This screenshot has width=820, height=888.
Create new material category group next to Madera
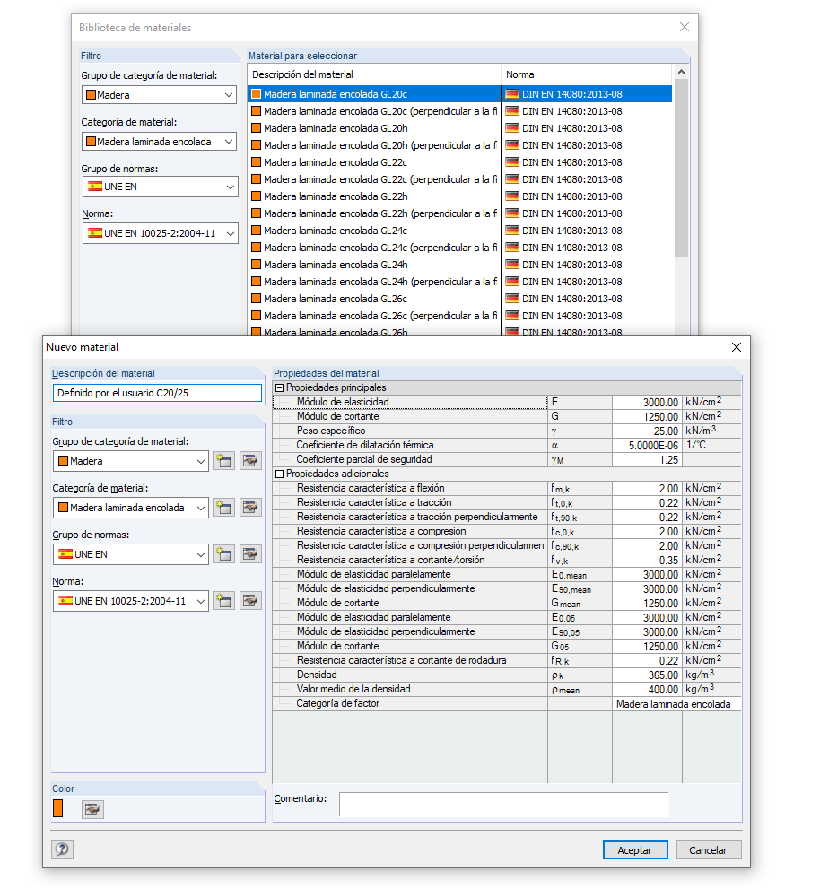point(223,461)
